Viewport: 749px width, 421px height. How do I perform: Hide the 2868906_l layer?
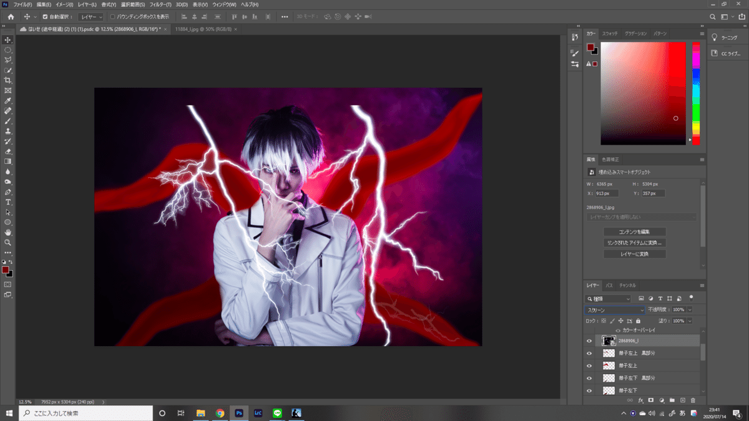point(589,341)
